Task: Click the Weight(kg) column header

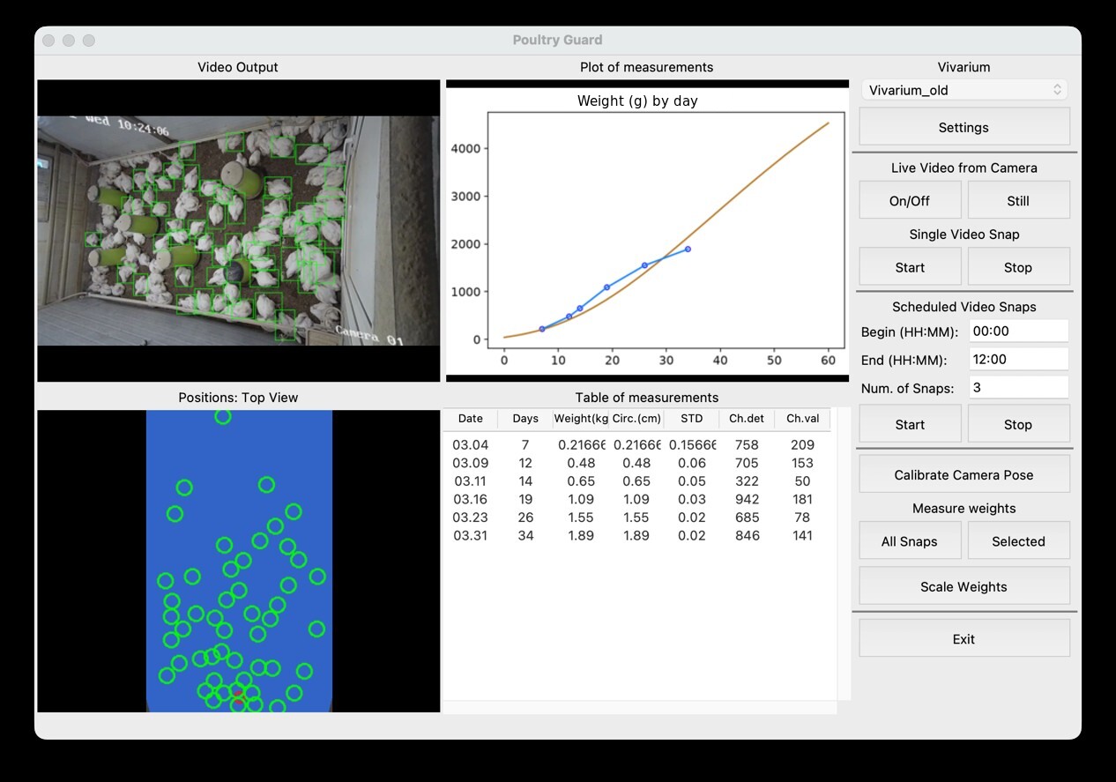Action: [x=581, y=419]
